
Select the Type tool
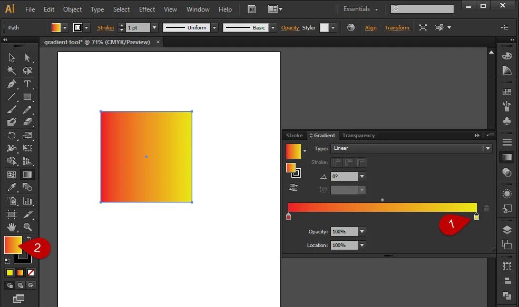27,84
